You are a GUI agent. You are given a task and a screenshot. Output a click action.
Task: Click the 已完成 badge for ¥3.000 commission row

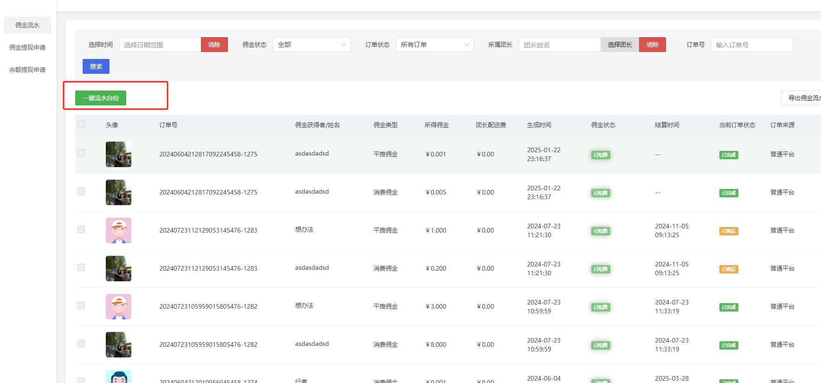pyautogui.click(x=728, y=307)
